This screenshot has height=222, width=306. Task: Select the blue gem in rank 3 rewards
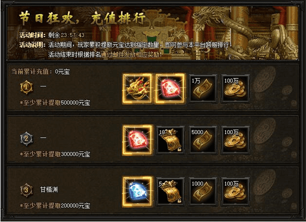click(x=137, y=192)
